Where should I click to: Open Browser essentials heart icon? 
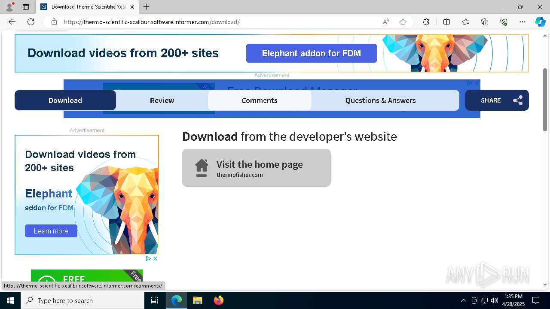click(x=504, y=22)
